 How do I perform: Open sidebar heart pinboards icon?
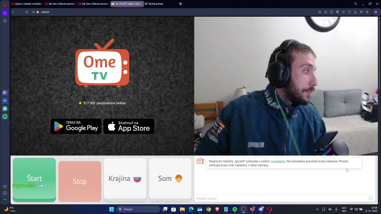(x=5, y=187)
